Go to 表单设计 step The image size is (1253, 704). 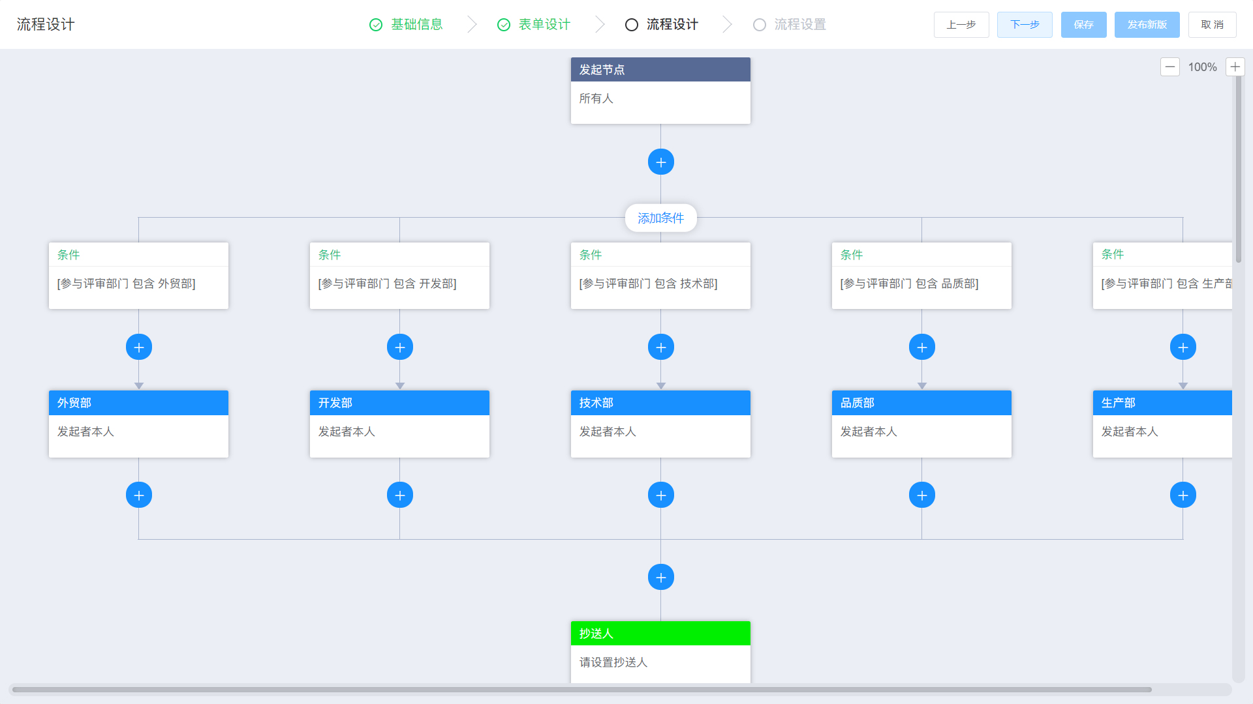point(544,25)
